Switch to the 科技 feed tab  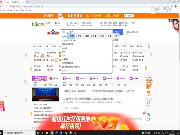pos(101,85)
